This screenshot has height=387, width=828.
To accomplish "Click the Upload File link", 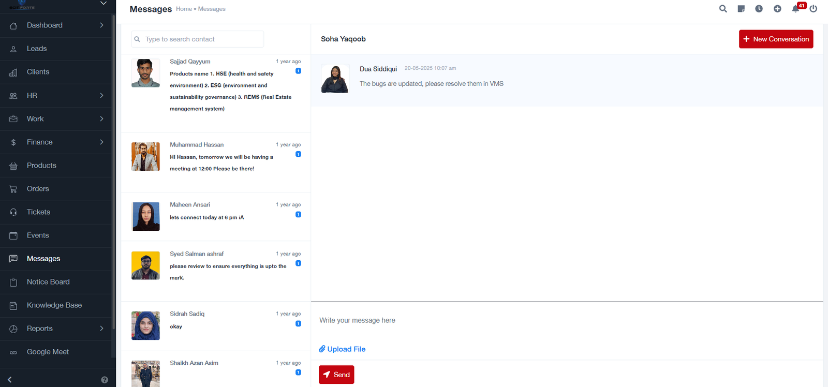I will coord(342,349).
